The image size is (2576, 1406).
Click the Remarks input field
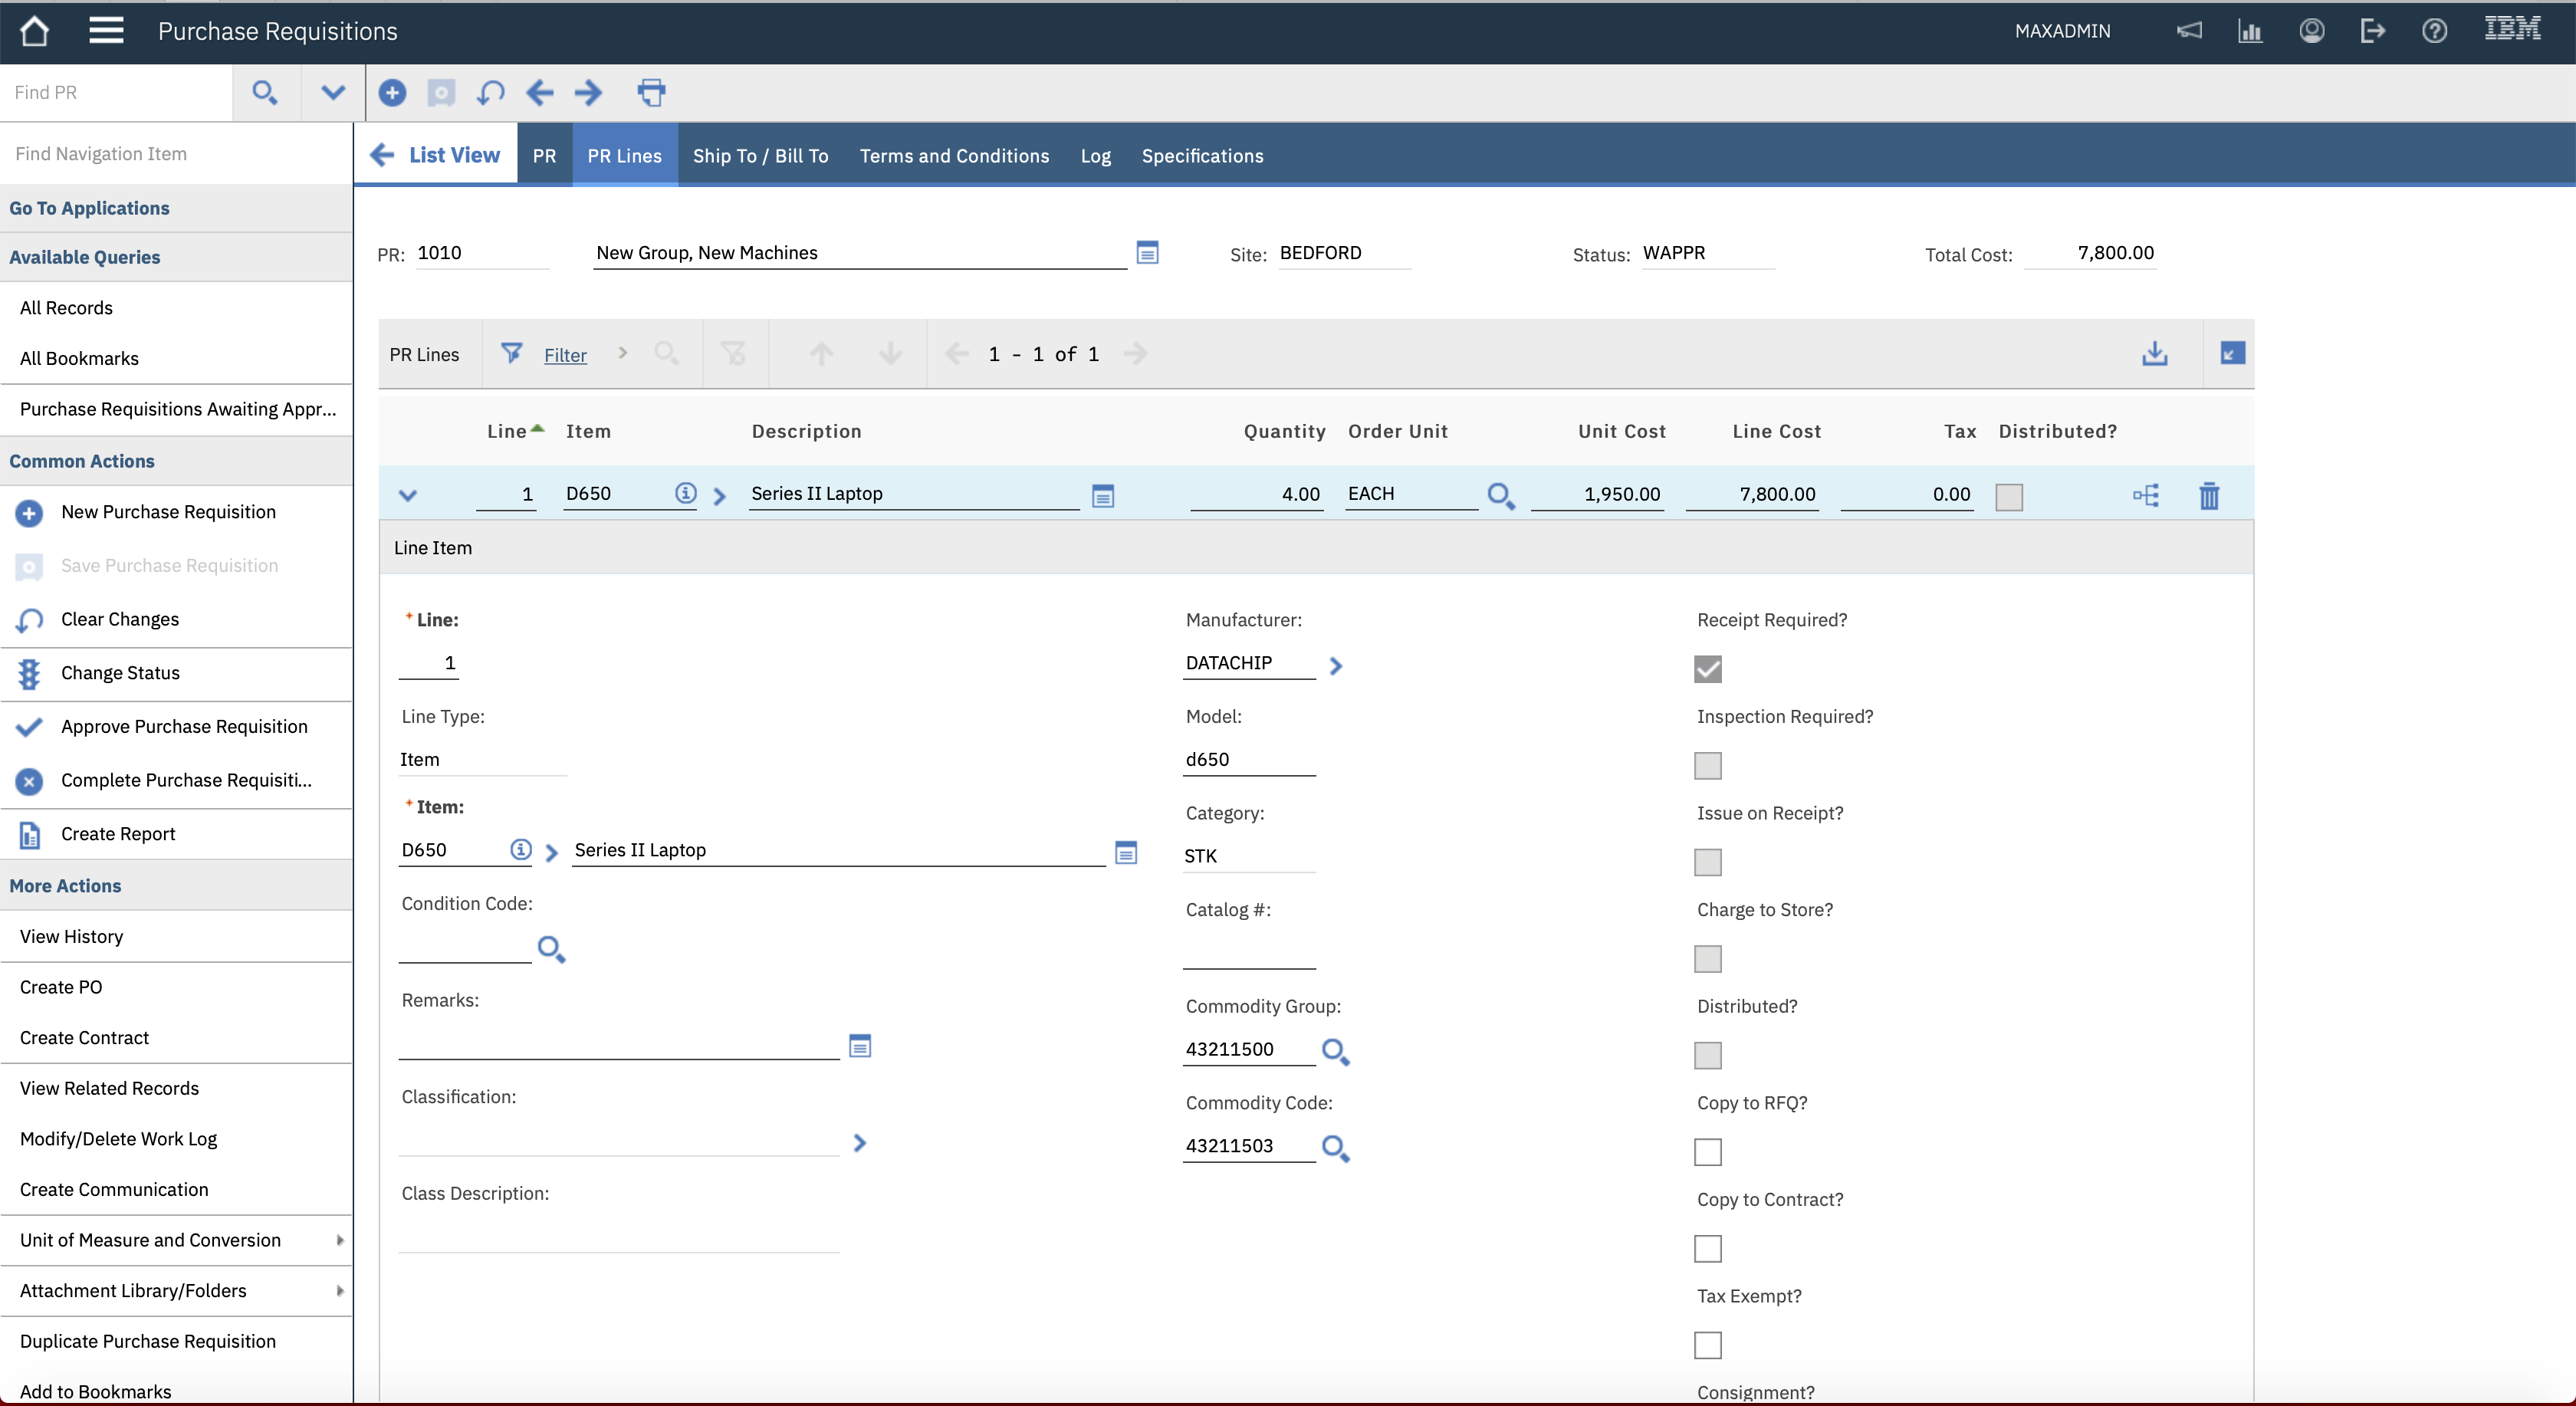pyautogui.click(x=618, y=1045)
